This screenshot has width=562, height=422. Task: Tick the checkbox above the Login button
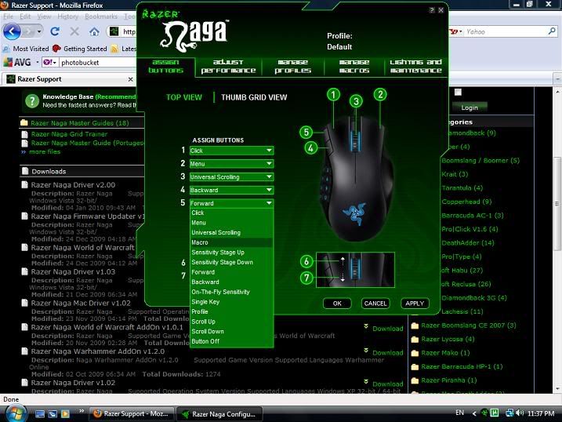point(459,93)
